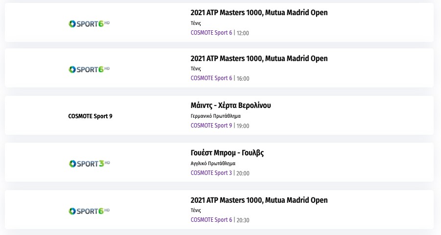Click the 19:00 time of the Μάιντς match
The height and width of the screenshot is (235, 441).
243,126
